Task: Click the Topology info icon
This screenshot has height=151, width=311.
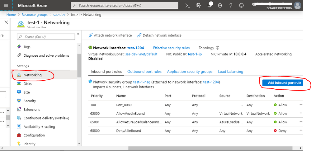Action: tap(218, 48)
